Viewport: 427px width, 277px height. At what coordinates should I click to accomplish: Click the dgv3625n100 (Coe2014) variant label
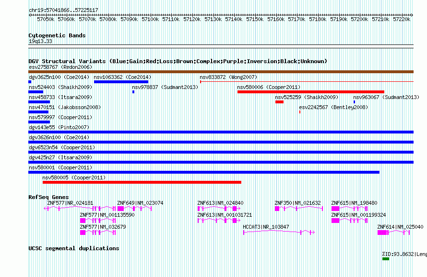(59, 77)
